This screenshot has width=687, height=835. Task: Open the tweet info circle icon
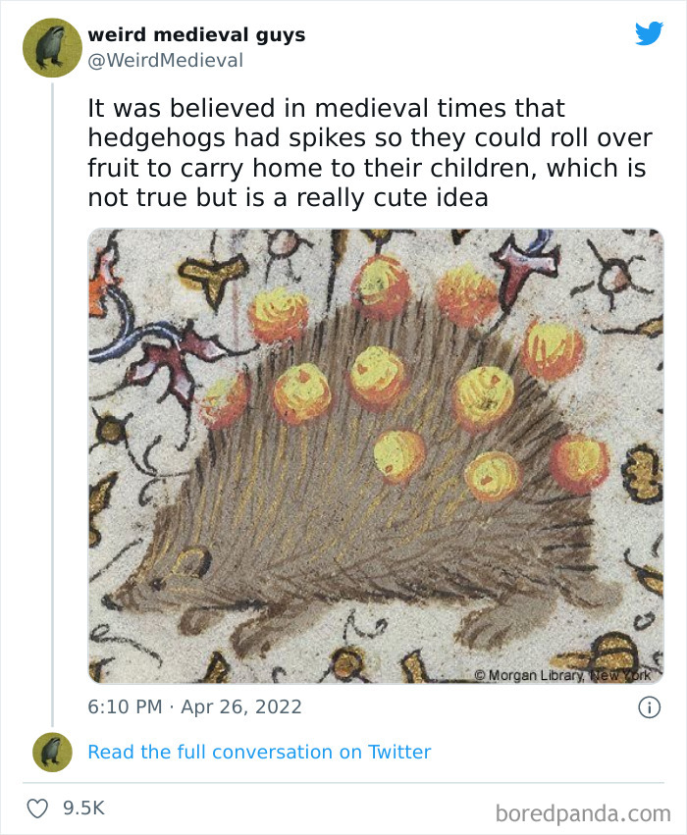pos(651,706)
